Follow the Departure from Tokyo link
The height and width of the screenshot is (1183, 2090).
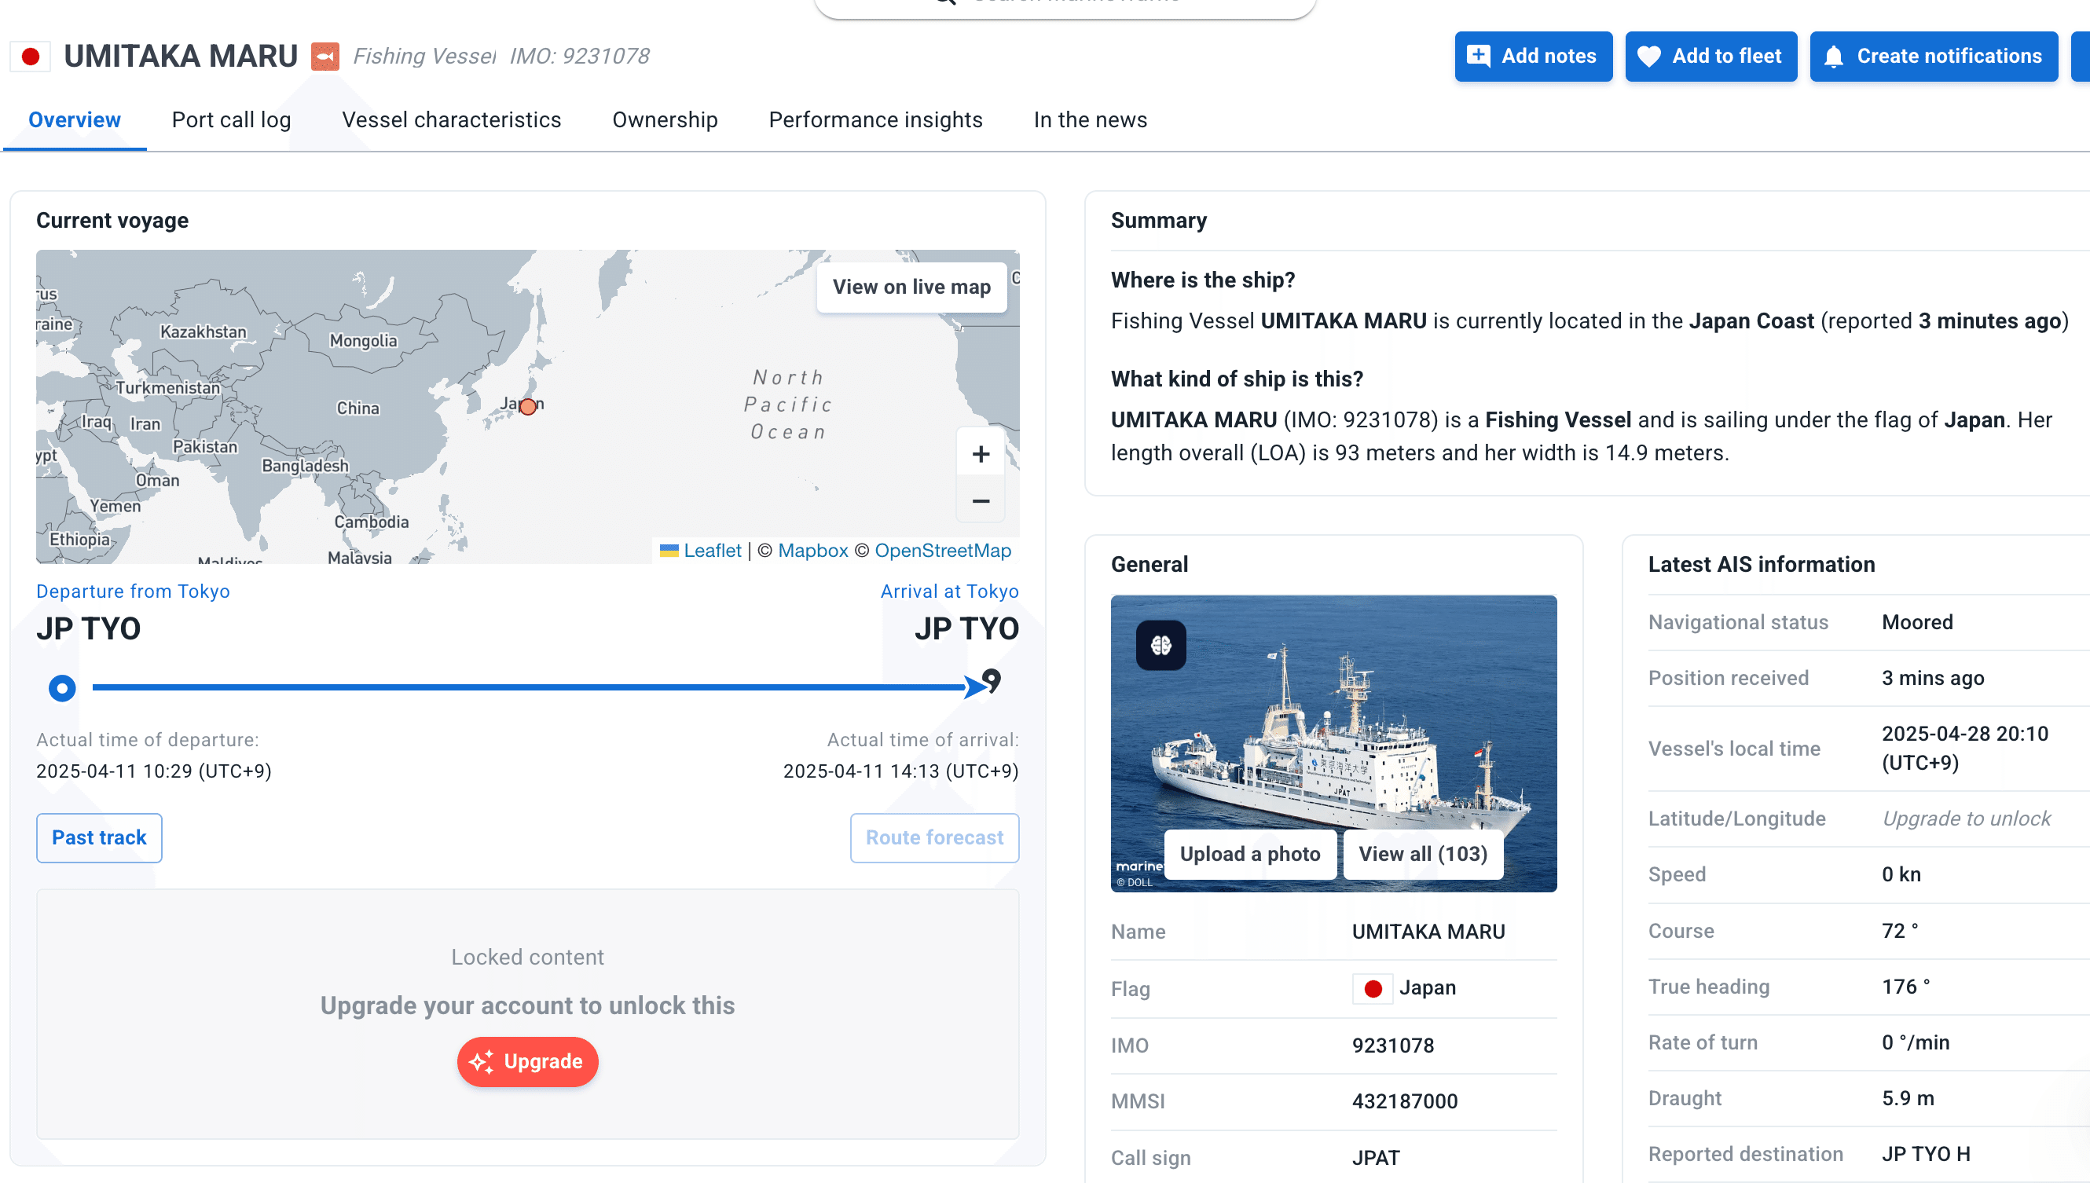click(x=133, y=591)
